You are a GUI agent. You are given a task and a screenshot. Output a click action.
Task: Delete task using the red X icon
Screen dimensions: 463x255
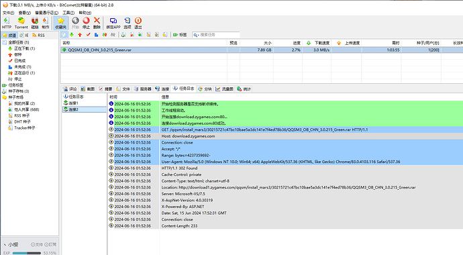point(97,23)
